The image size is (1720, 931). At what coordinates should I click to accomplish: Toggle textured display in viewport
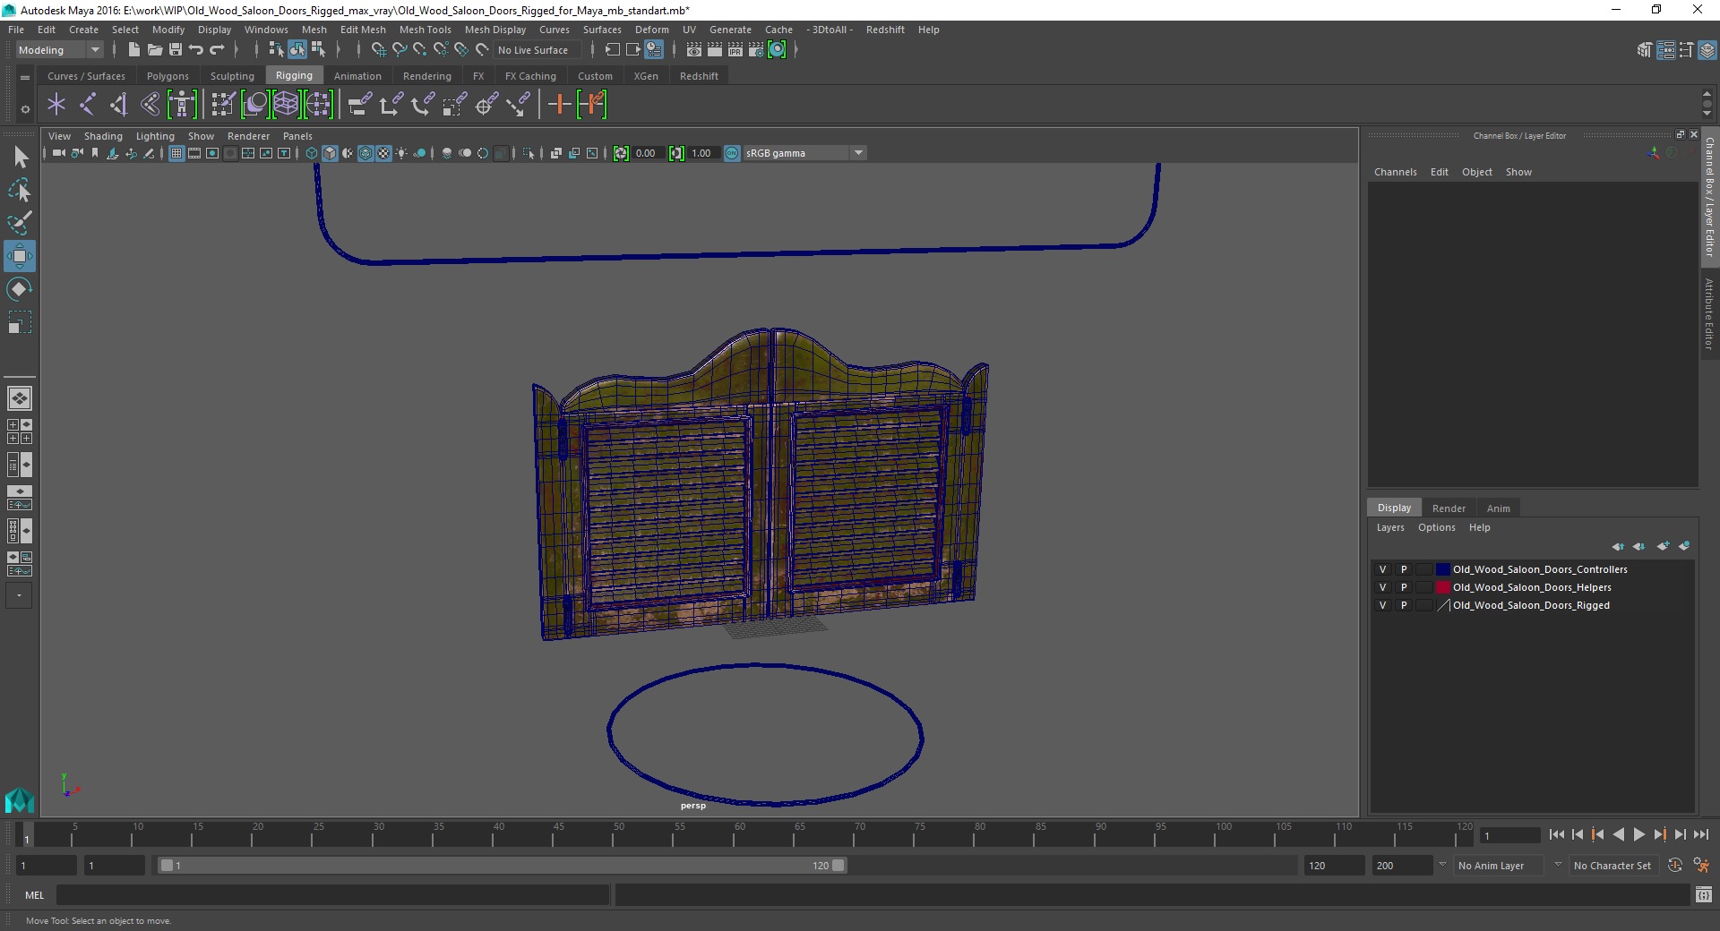(x=383, y=153)
